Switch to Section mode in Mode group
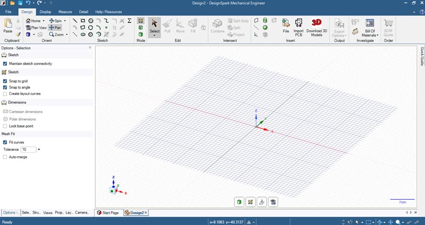The width and height of the screenshot is (425, 225). coord(140,27)
